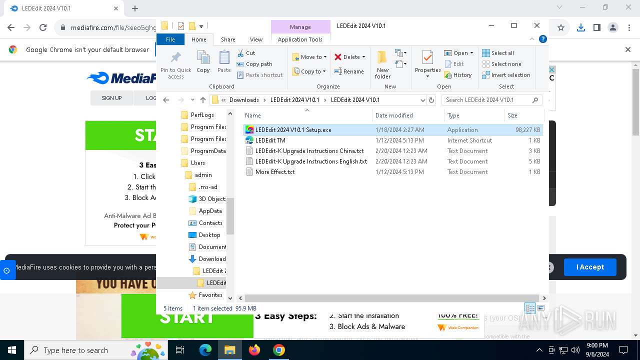Screen dimensions: 640x360
Task: Select More Effect.txt file
Action: (392, 172)
